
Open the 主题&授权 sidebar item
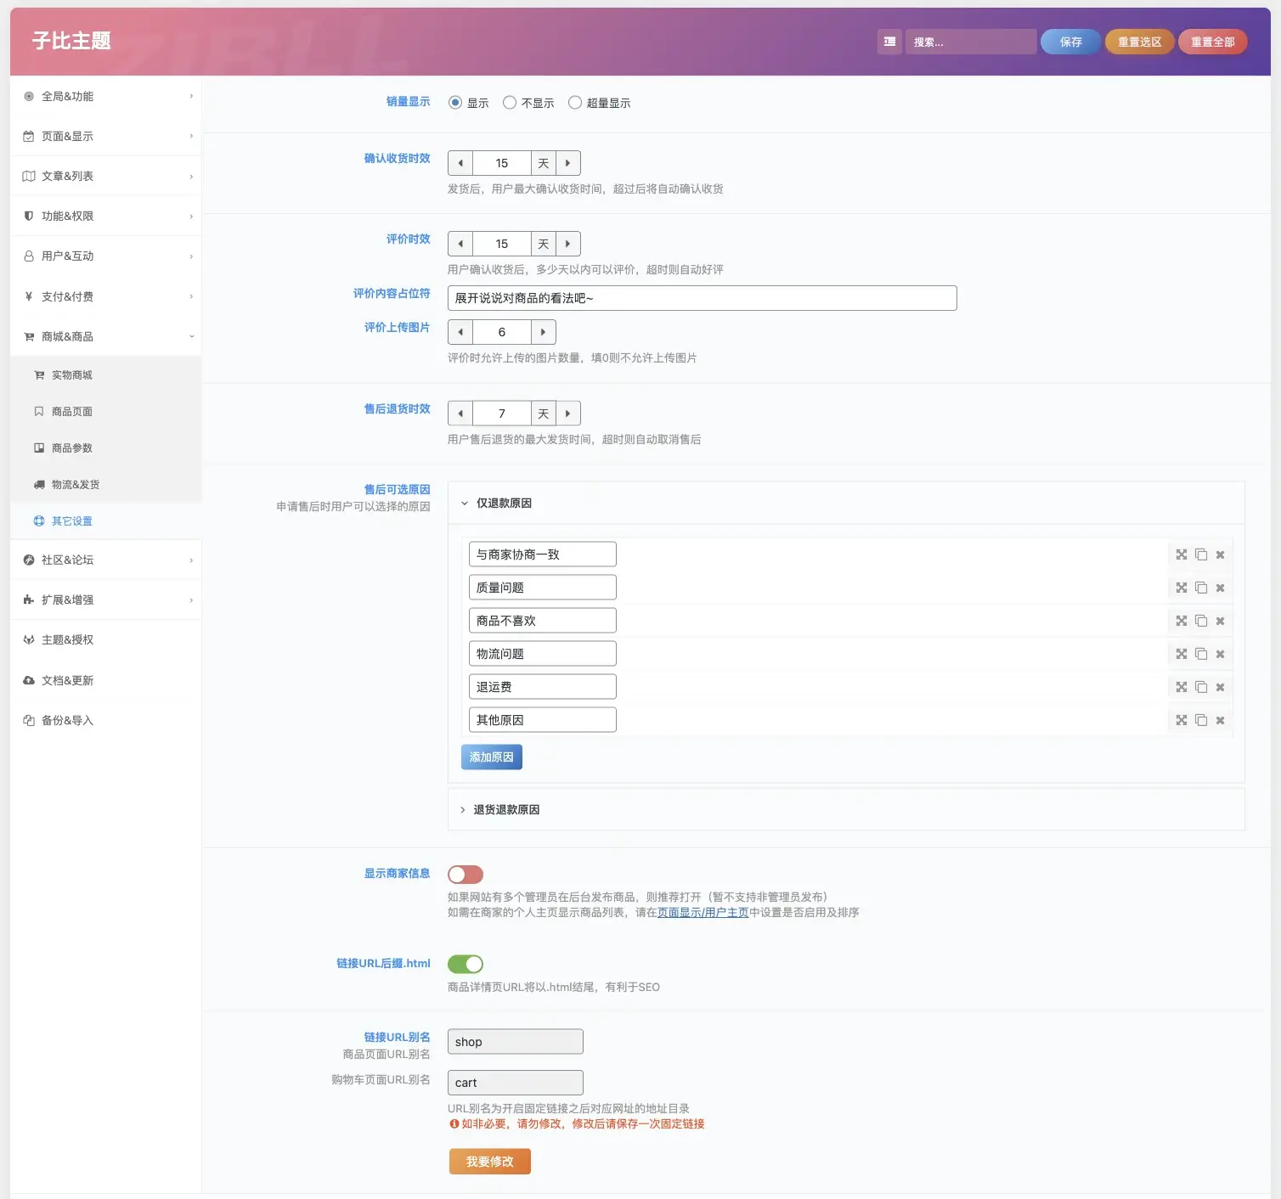[68, 640]
